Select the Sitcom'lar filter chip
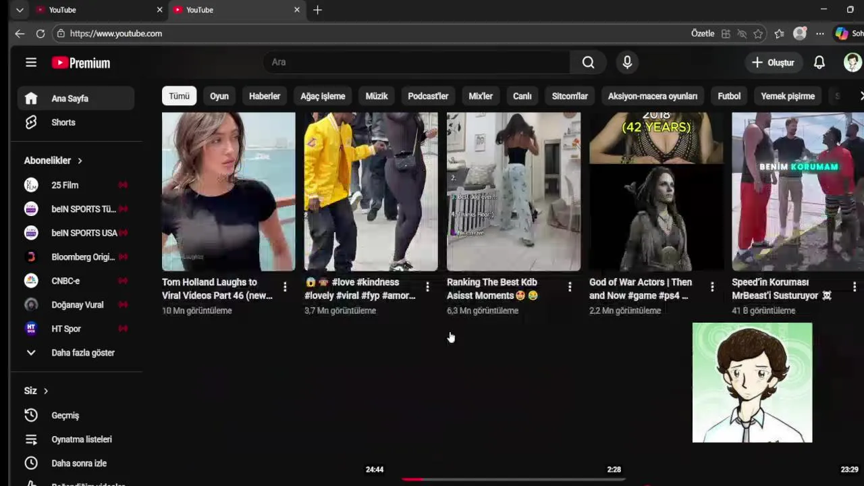 570,96
